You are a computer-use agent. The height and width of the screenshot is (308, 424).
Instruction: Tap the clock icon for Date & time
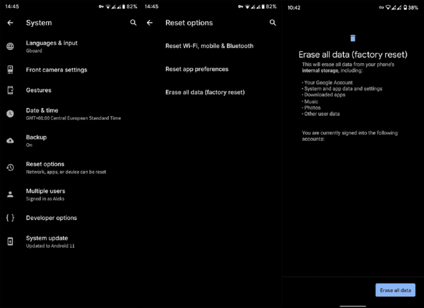coord(10,114)
